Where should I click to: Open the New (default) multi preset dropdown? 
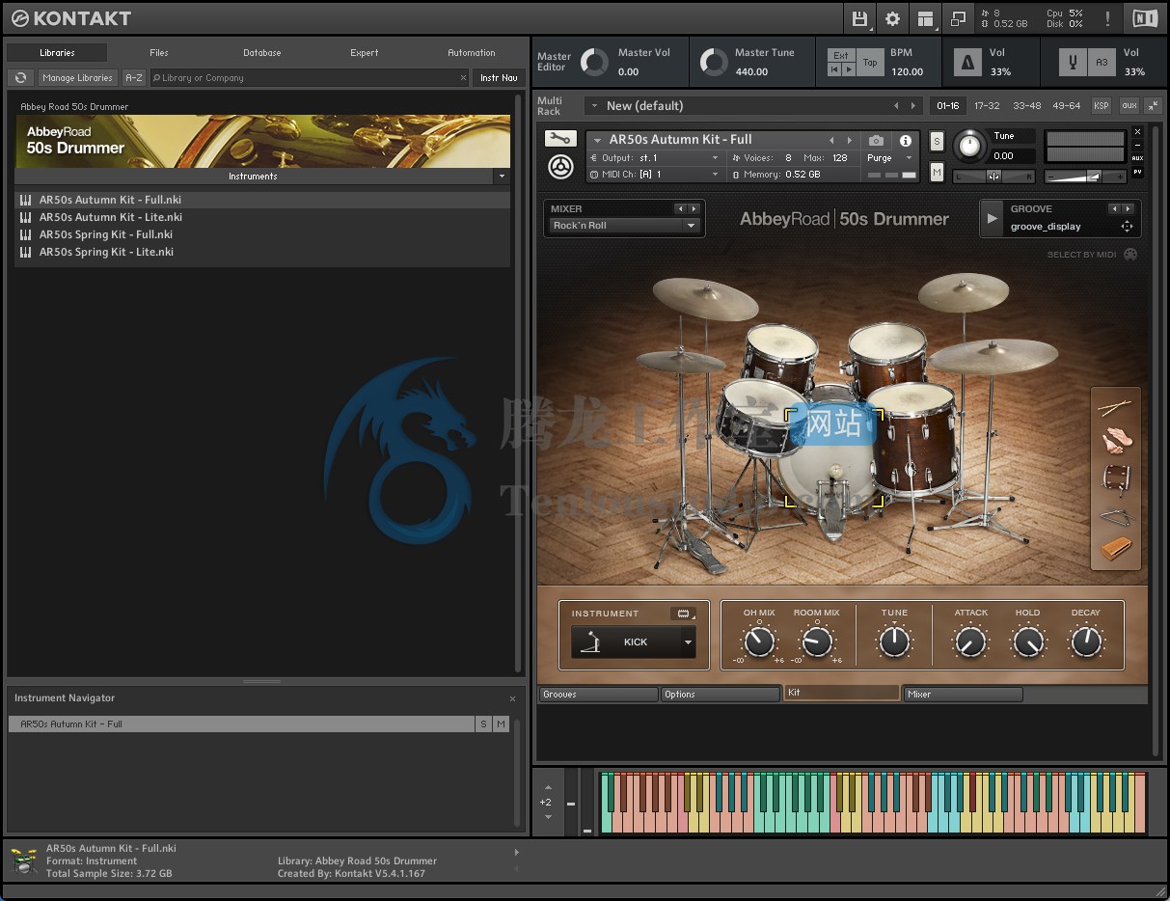coord(753,106)
